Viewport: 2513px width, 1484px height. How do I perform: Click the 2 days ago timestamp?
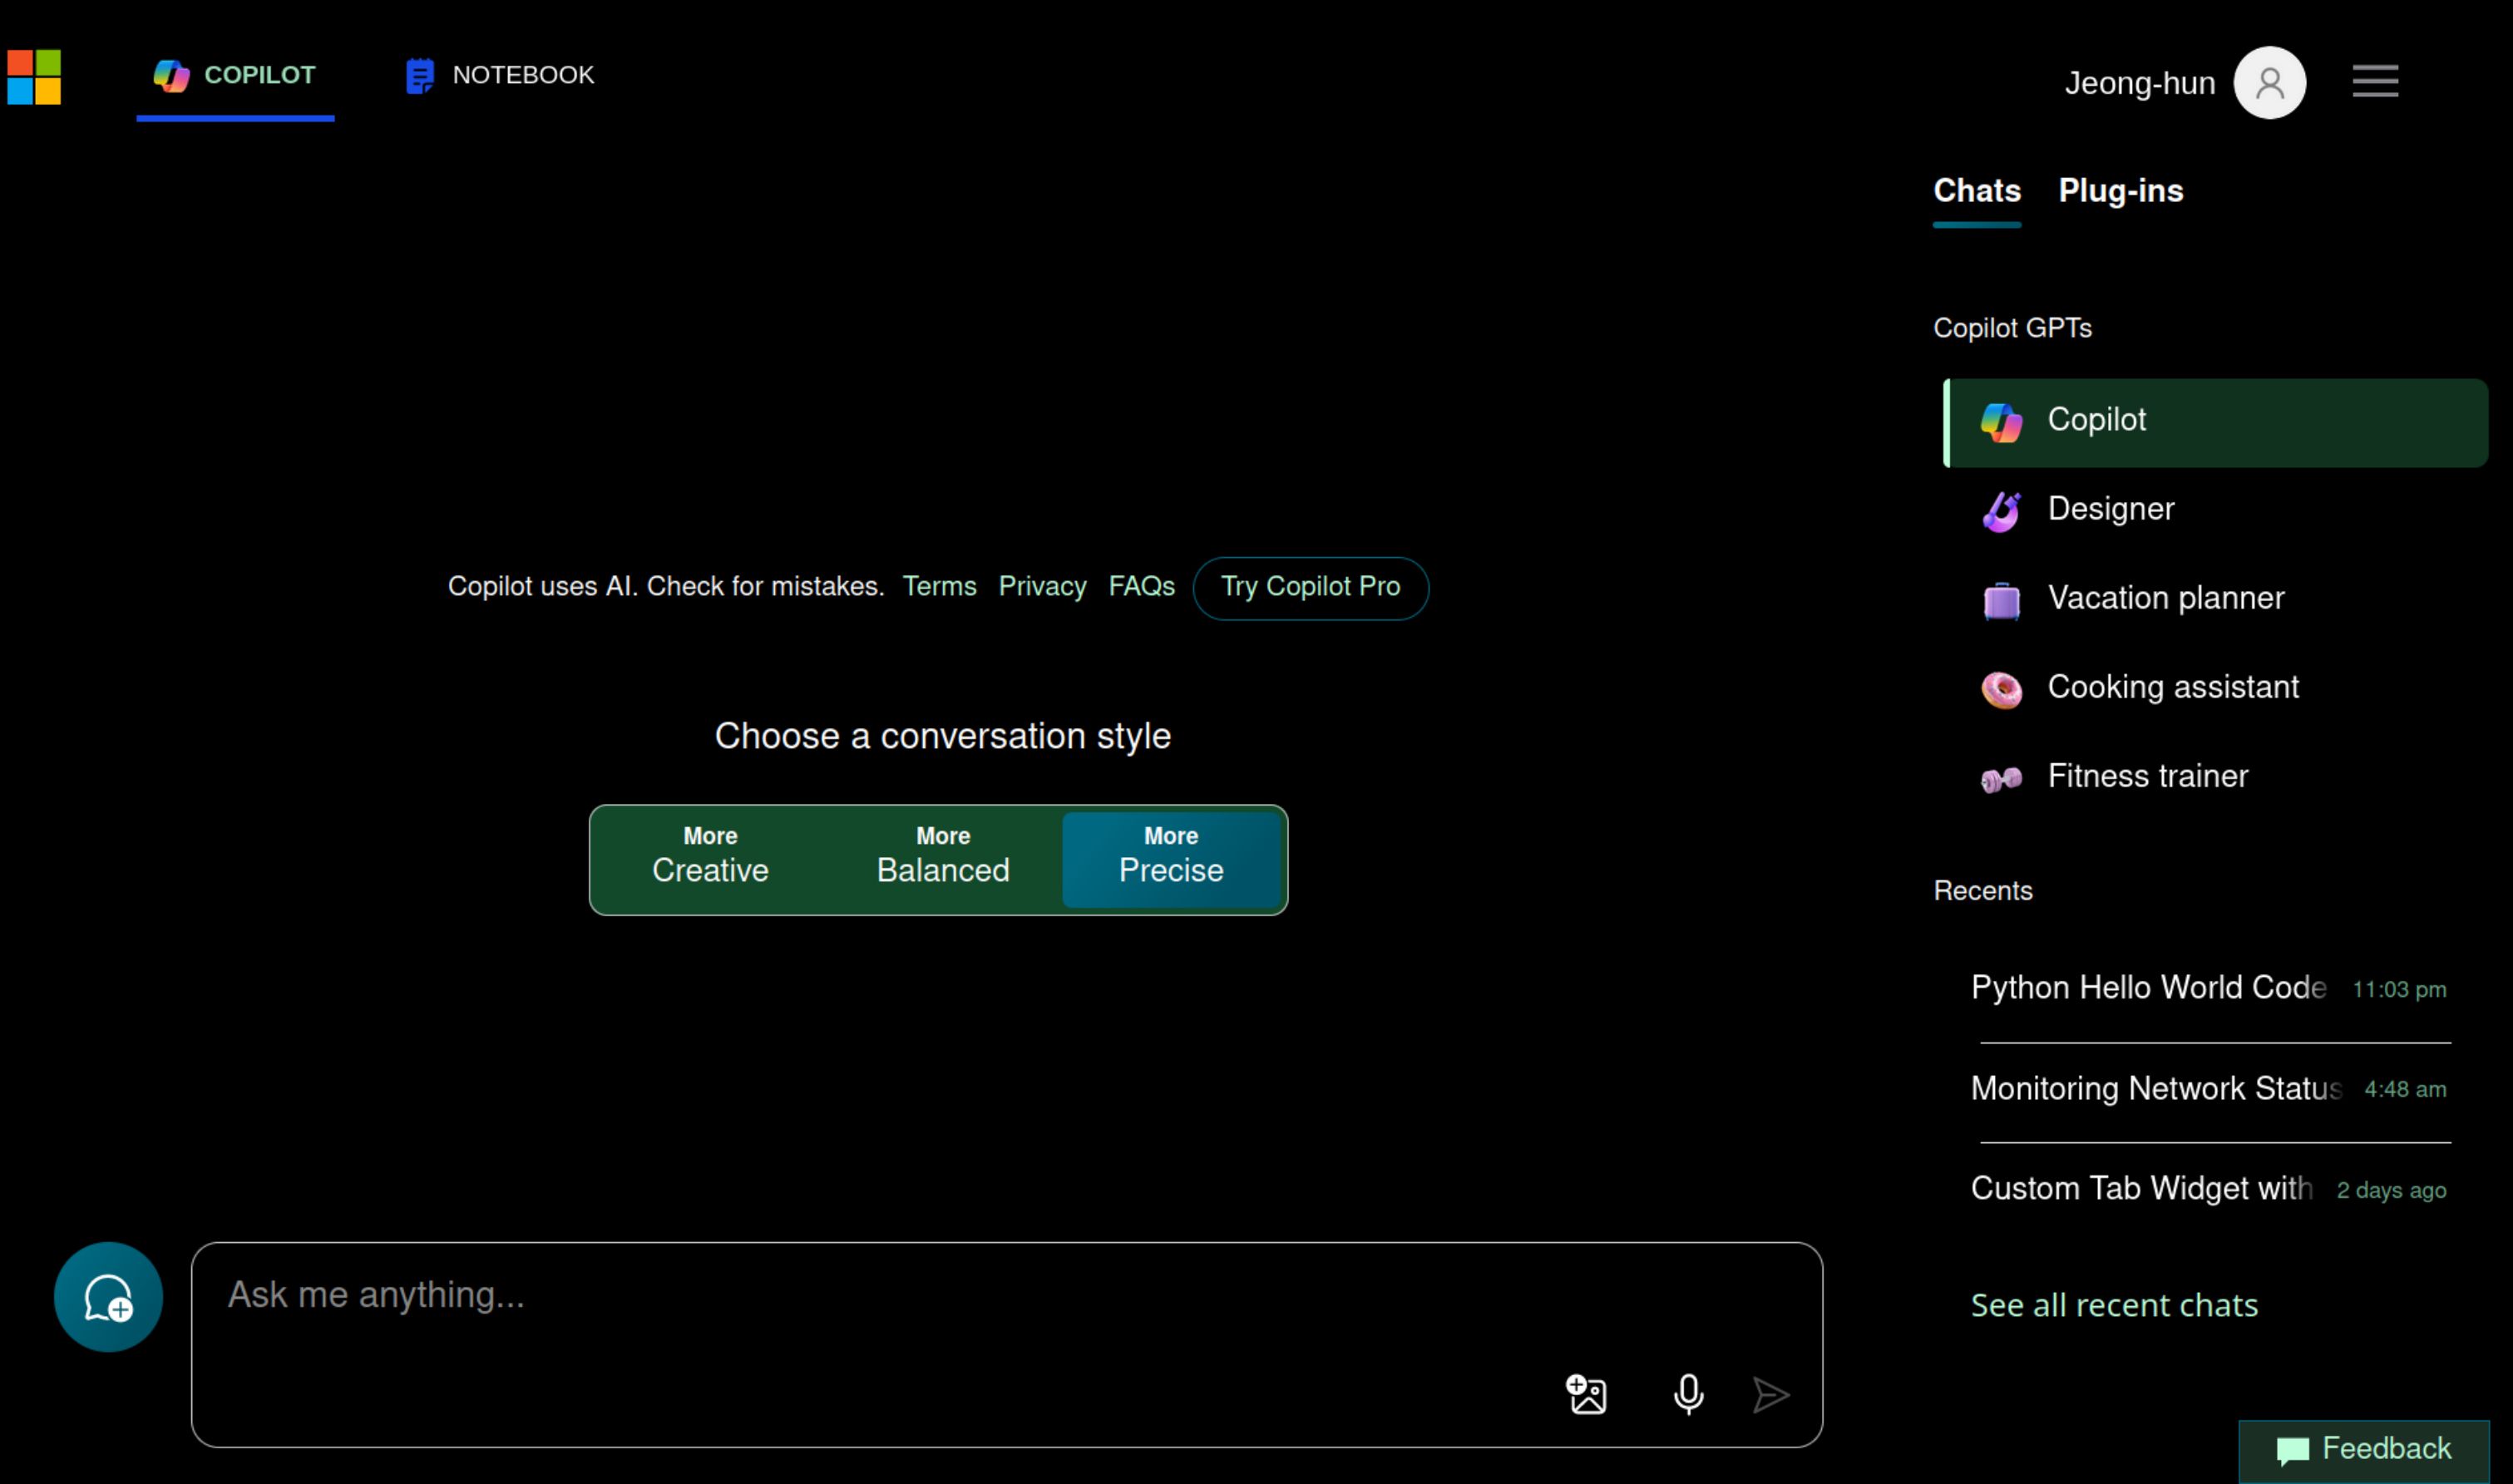[2390, 1191]
